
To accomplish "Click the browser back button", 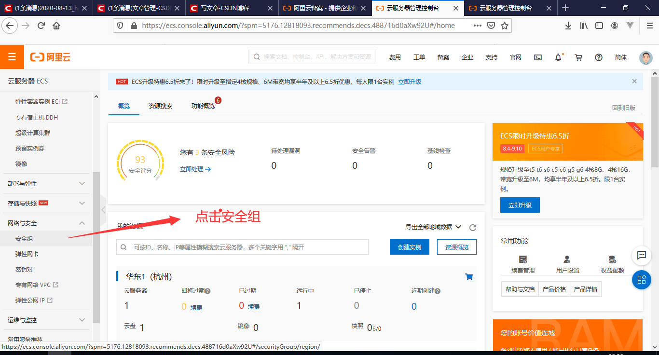I will pos(10,26).
